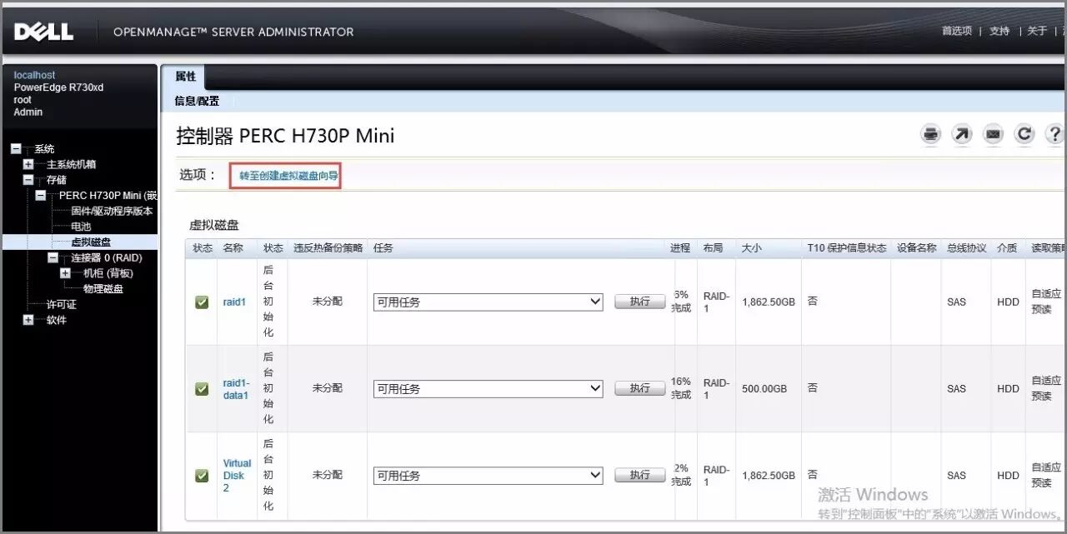Select 存储 in the tree
Viewport: 1067px width, 534px height.
[x=57, y=180]
